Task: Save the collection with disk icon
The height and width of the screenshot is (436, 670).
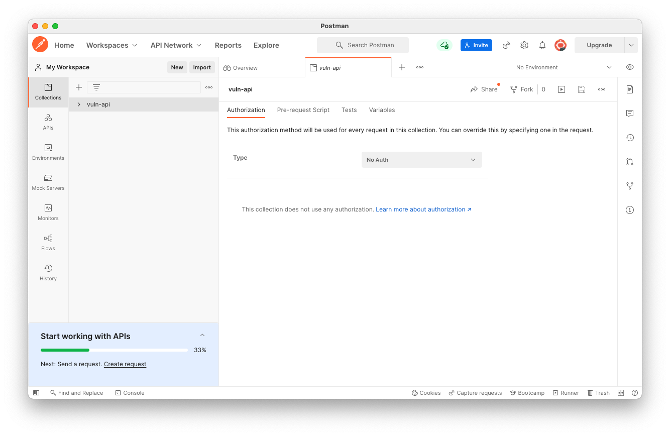Action: [x=582, y=89]
